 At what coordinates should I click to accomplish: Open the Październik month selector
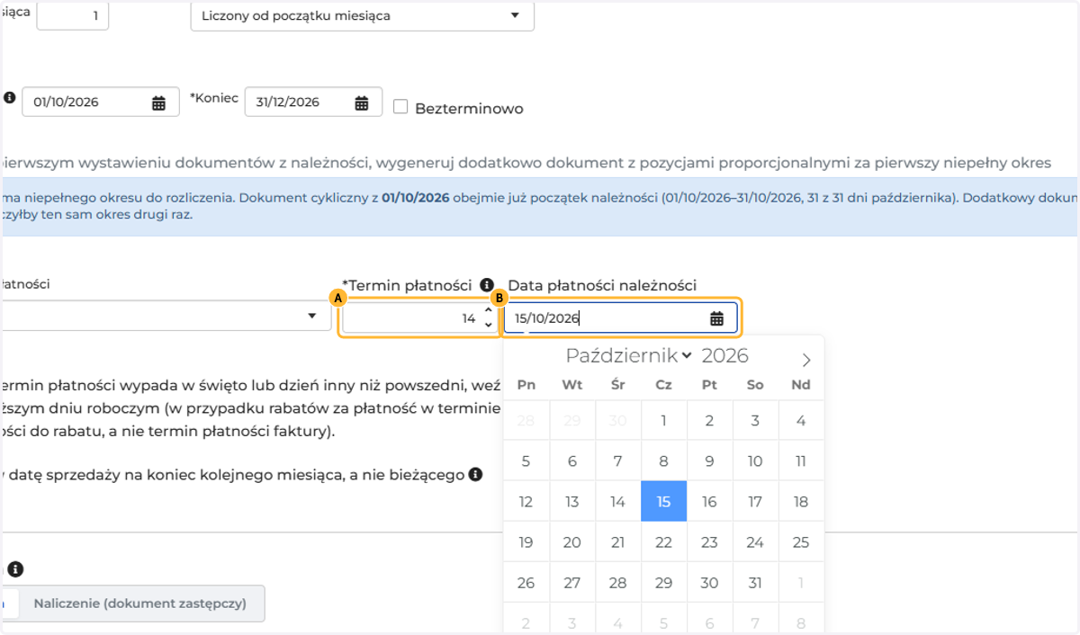pos(628,355)
